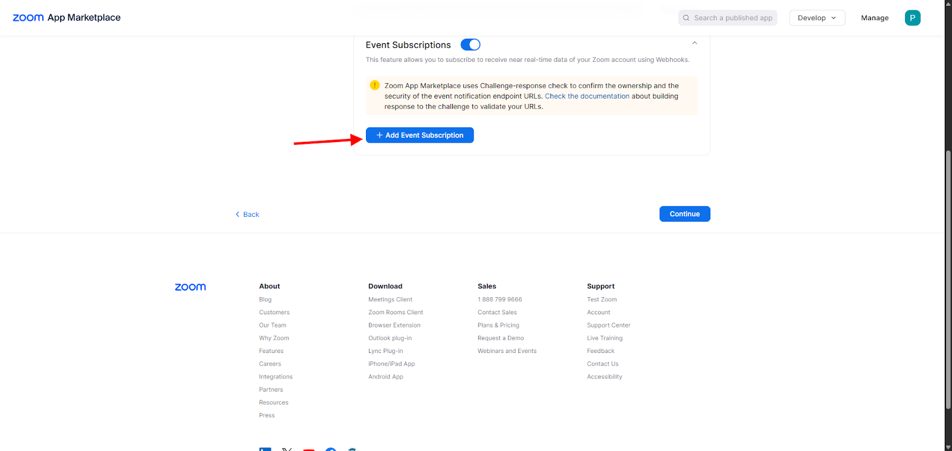The height and width of the screenshot is (451, 952).
Task: Click the vertical scrollbar thumb
Action: point(948,279)
